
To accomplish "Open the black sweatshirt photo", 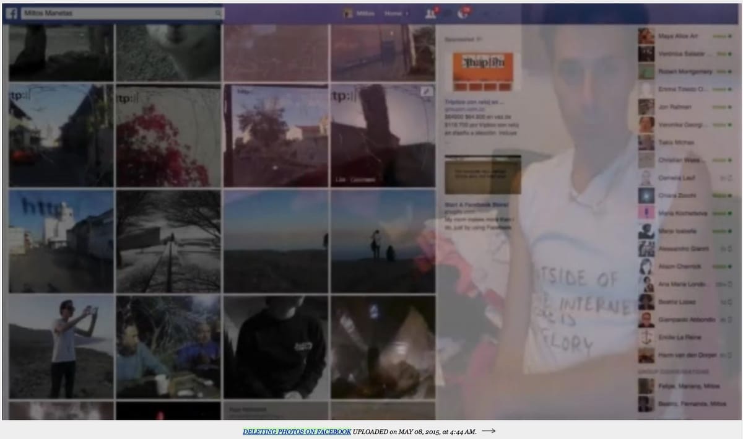I will 276,347.
